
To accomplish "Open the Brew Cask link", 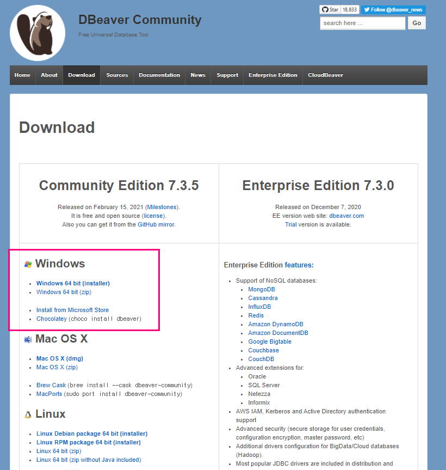I will 51,385.
